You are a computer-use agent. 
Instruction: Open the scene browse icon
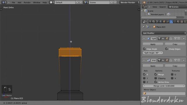point(86,2)
